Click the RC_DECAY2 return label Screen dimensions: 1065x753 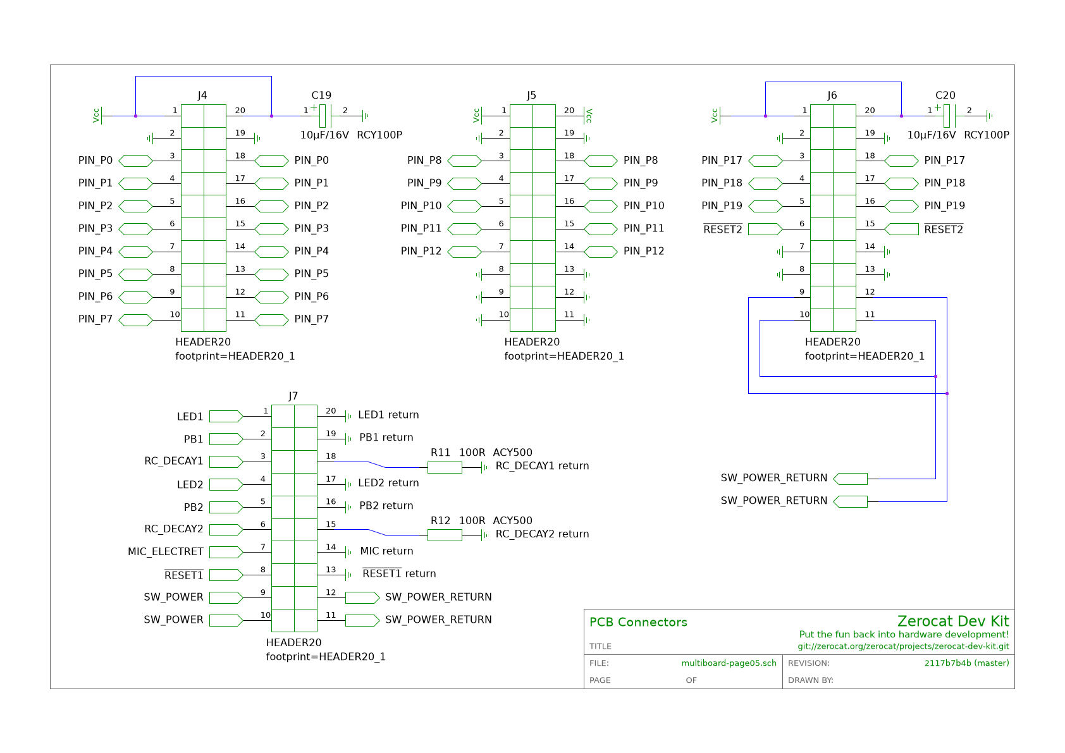point(543,534)
